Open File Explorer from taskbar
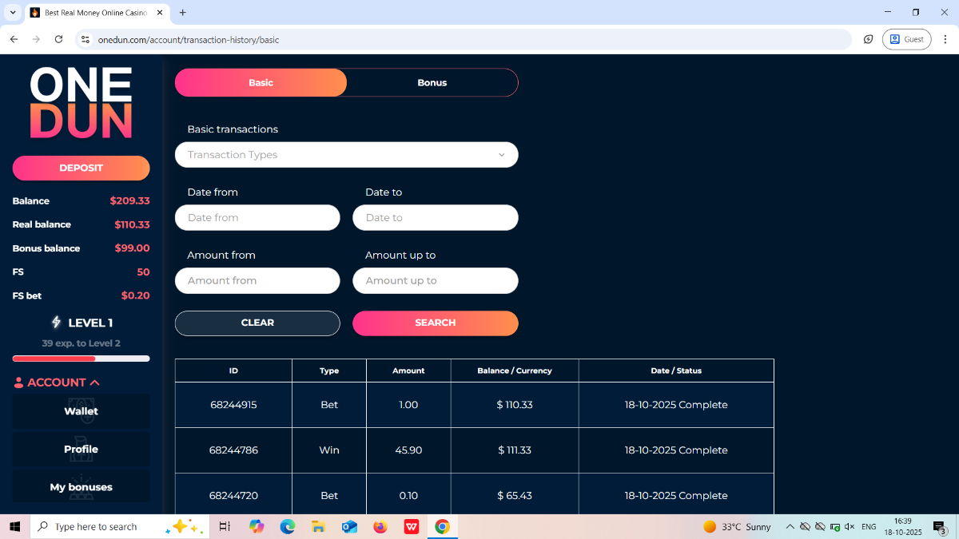Screen dimensions: 959x539 [x=318, y=527]
